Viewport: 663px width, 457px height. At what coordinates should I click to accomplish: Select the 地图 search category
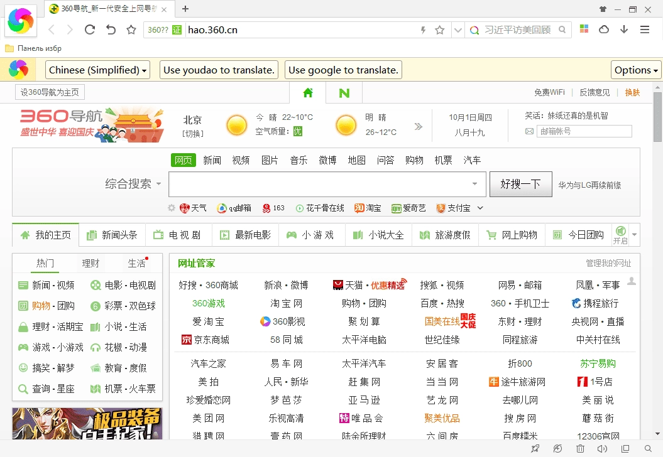click(x=356, y=160)
